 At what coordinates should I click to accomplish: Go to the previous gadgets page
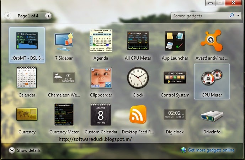[8, 16]
